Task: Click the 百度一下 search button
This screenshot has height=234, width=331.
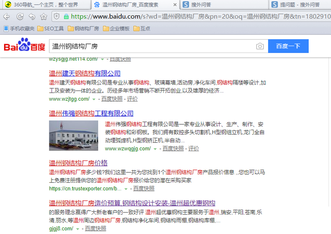Action: click(288, 46)
